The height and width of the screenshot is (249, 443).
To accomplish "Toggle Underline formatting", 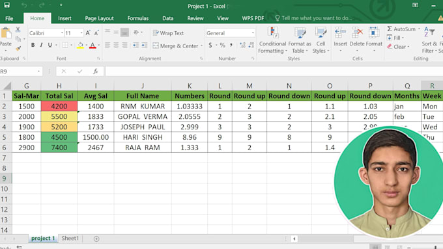I will [x=50, y=45].
